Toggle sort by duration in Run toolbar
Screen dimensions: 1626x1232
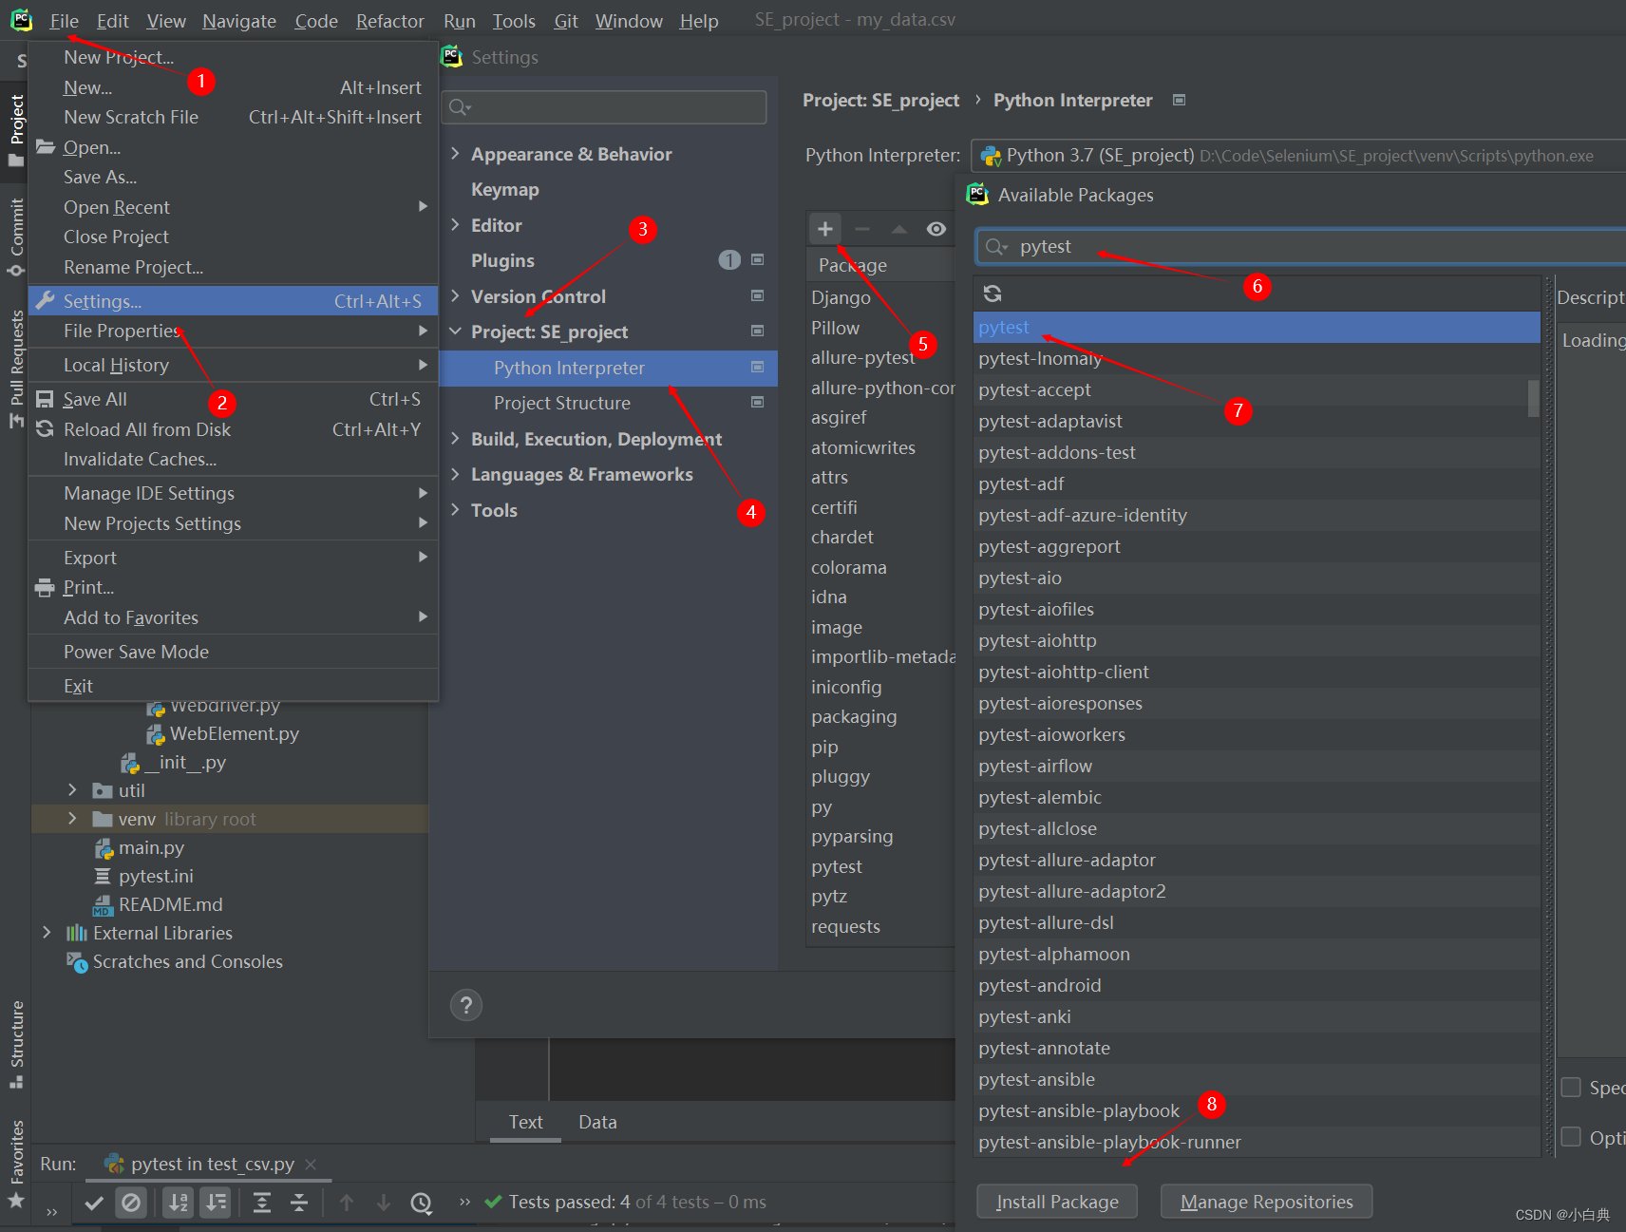tap(217, 1203)
